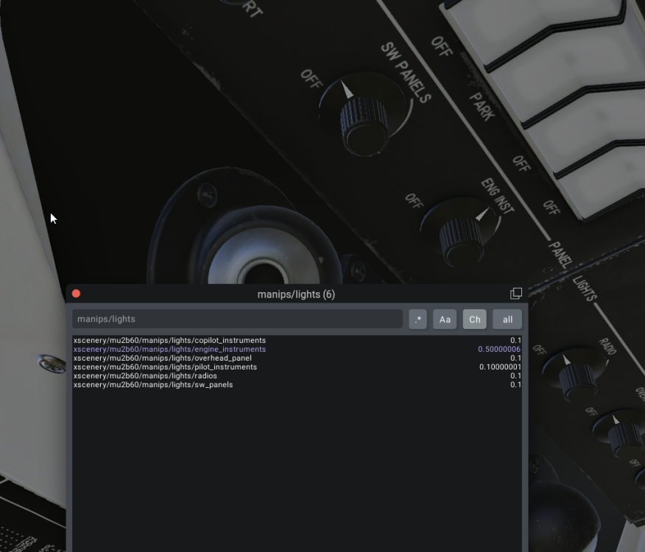645x552 pixels.
Task: Toggle the Ch changed-only filter
Action: 474,319
